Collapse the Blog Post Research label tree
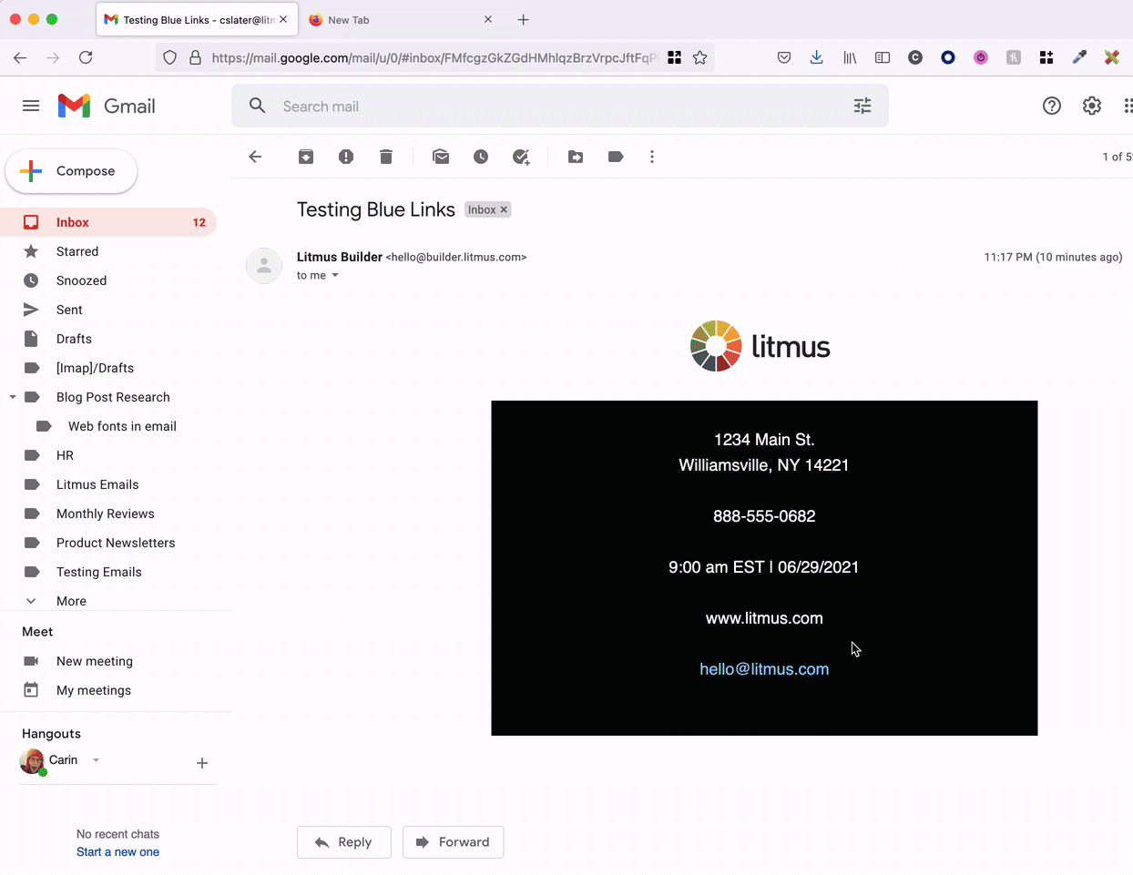 [x=13, y=397]
